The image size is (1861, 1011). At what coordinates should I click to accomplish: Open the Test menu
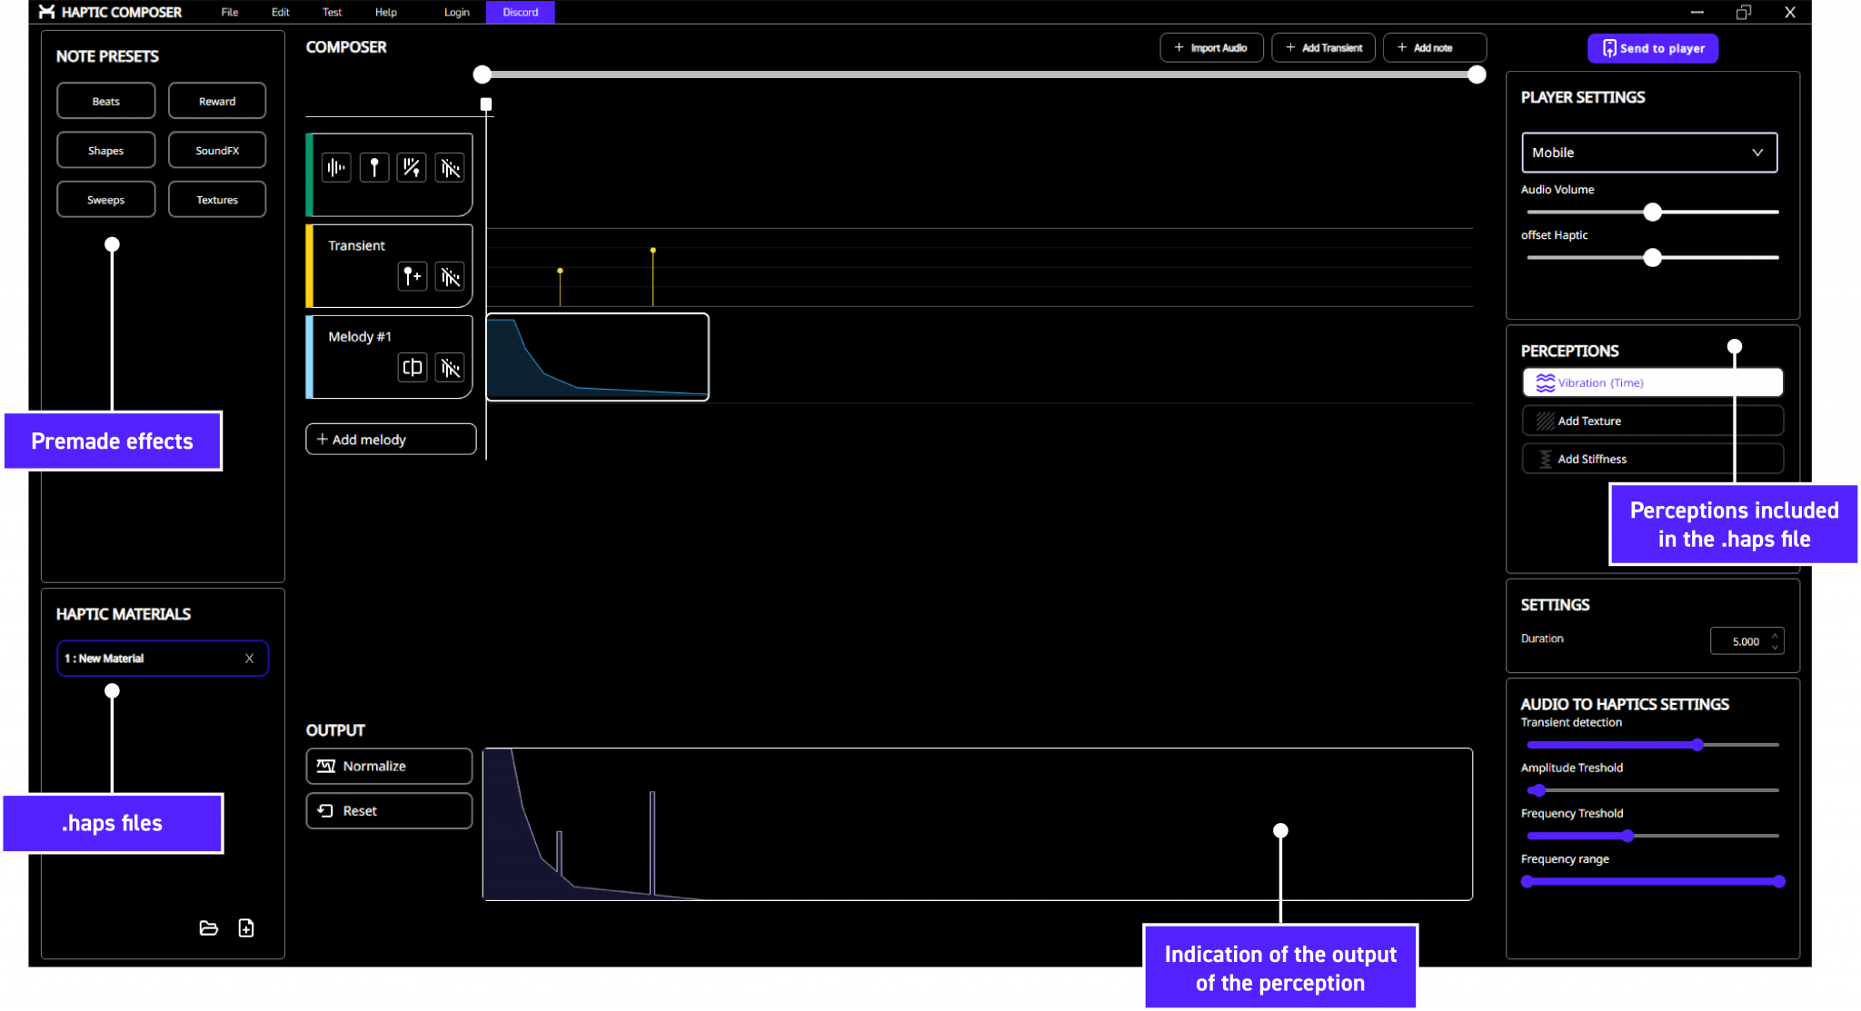point(333,12)
